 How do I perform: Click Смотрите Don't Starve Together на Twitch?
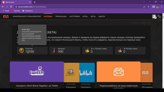pos(37,86)
